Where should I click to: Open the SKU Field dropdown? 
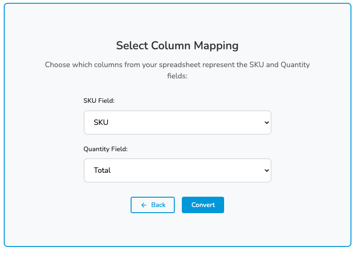(177, 123)
